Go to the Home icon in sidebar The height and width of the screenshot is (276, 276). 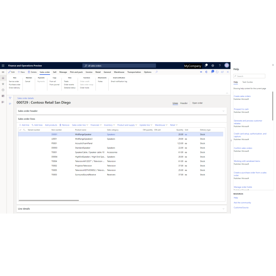[x=3, y=78]
